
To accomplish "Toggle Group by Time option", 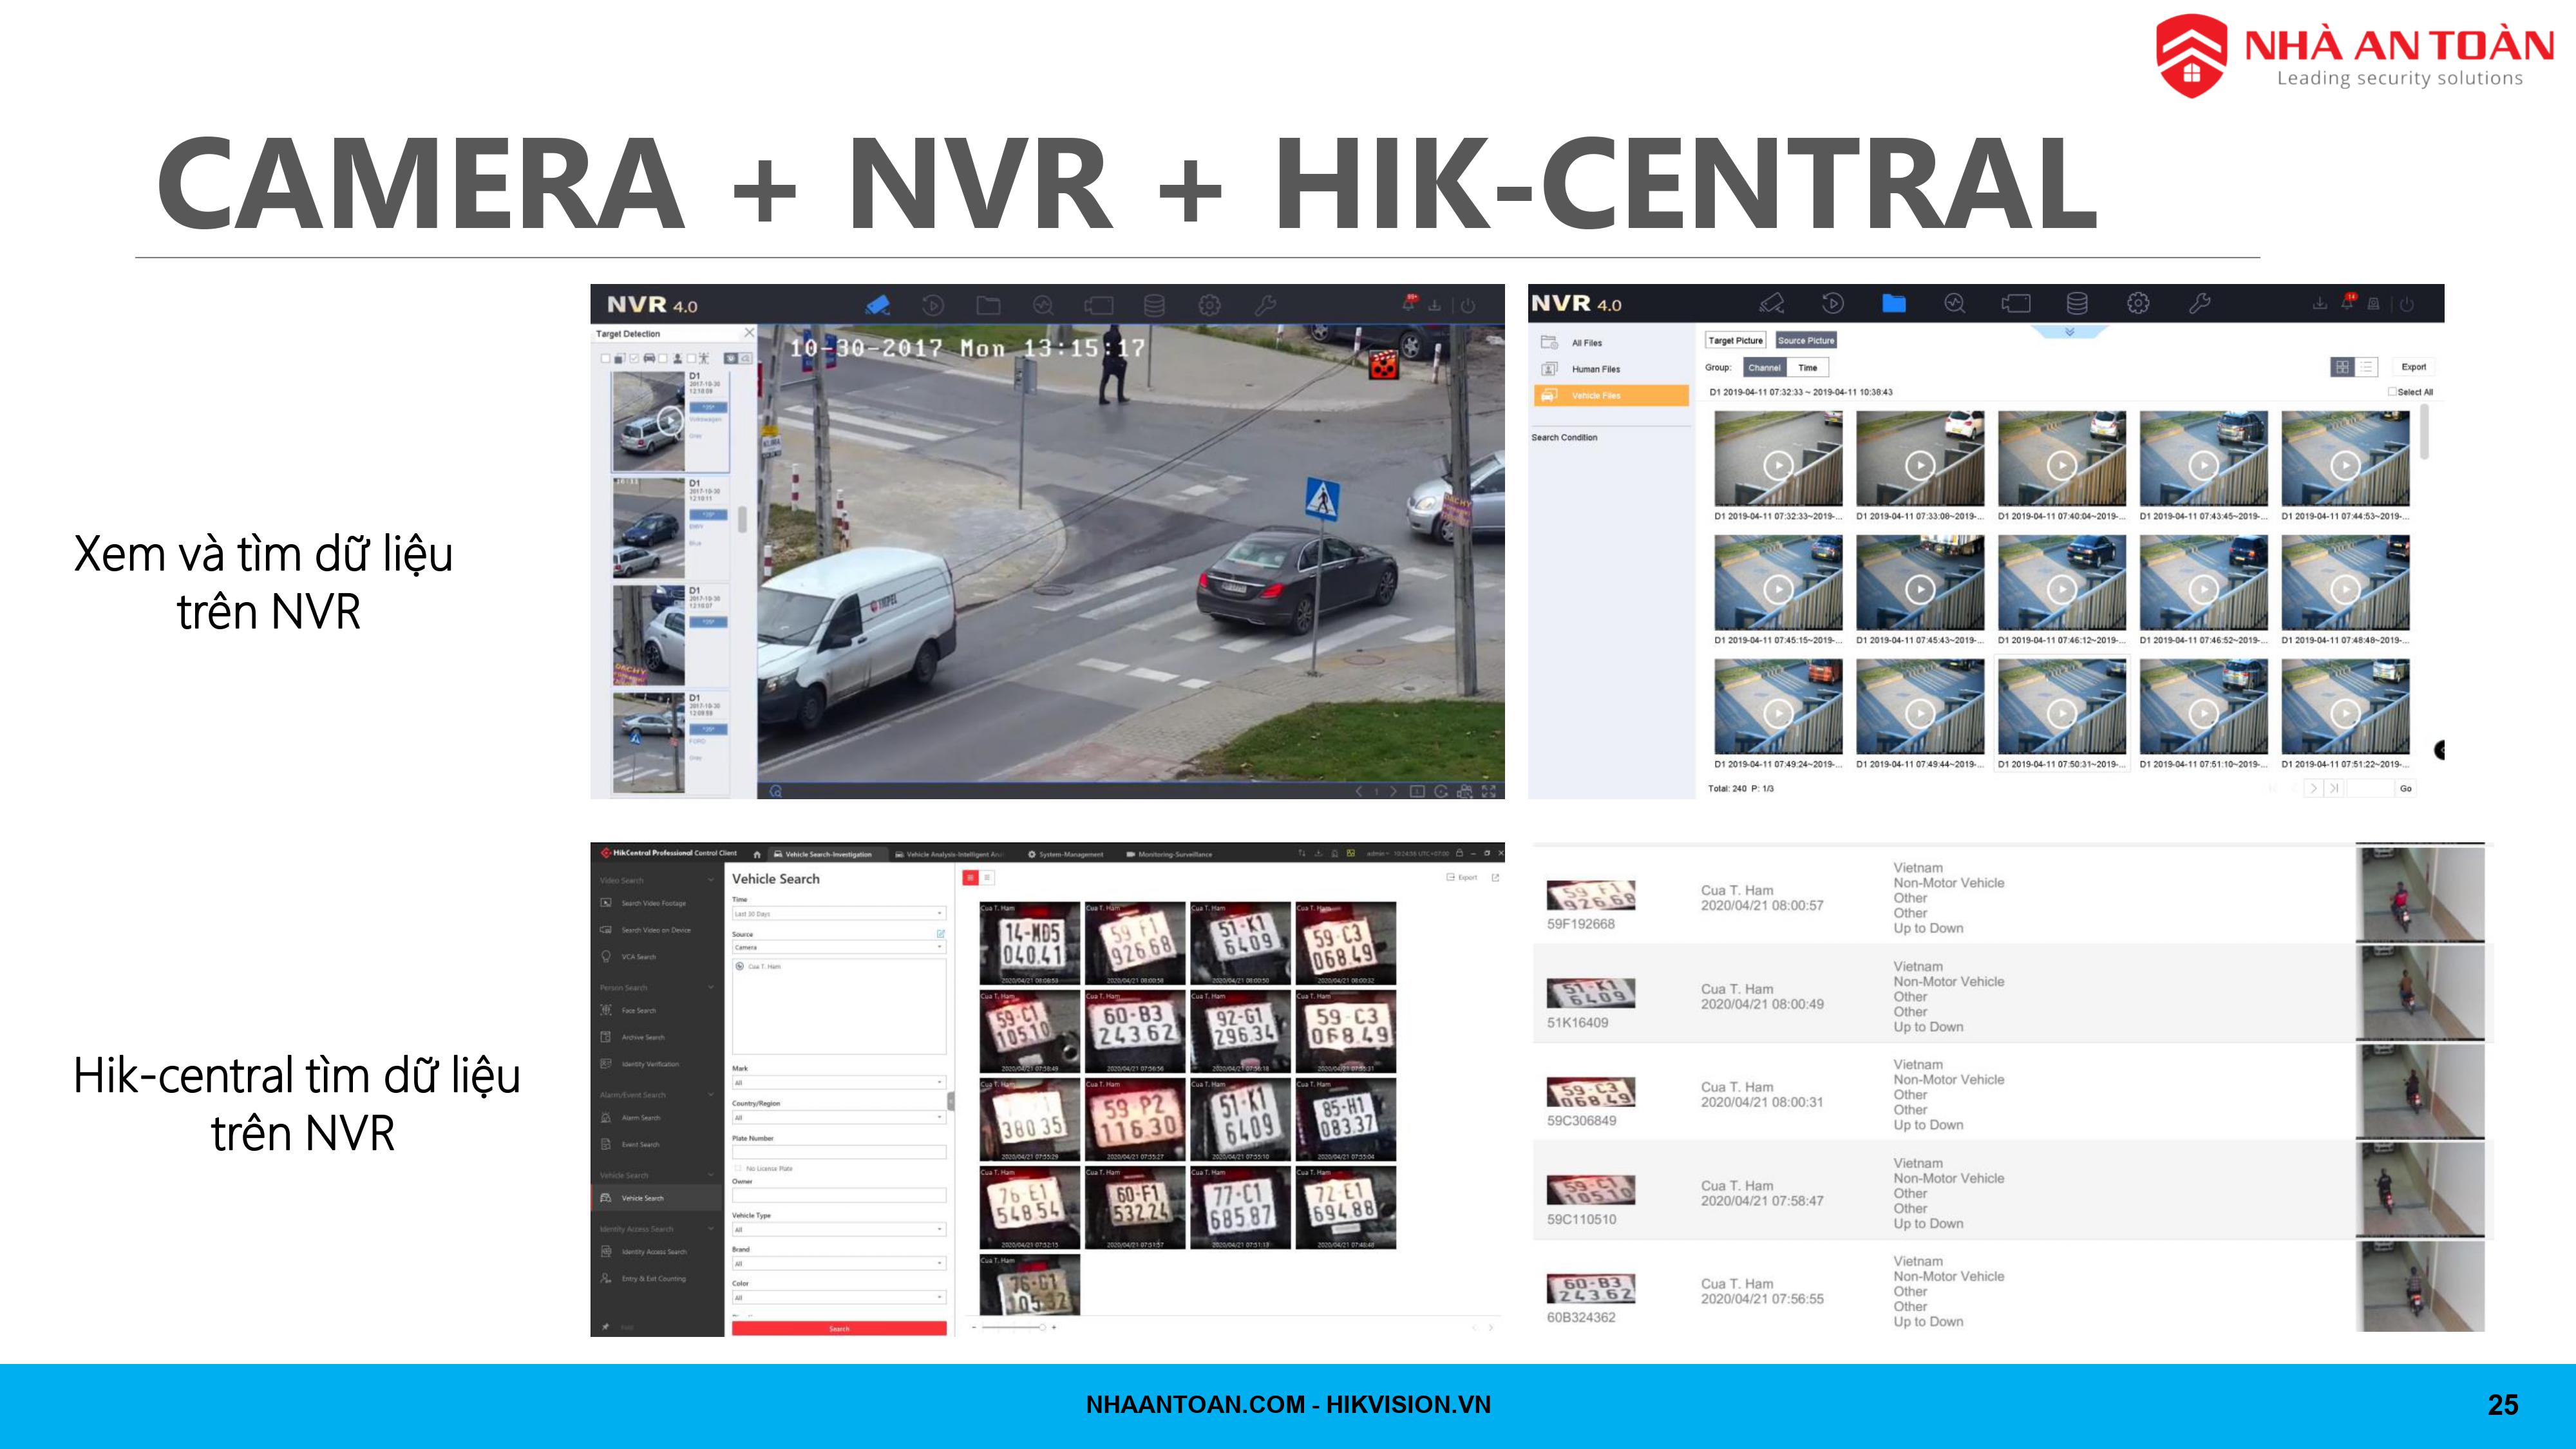I will (x=1808, y=368).
